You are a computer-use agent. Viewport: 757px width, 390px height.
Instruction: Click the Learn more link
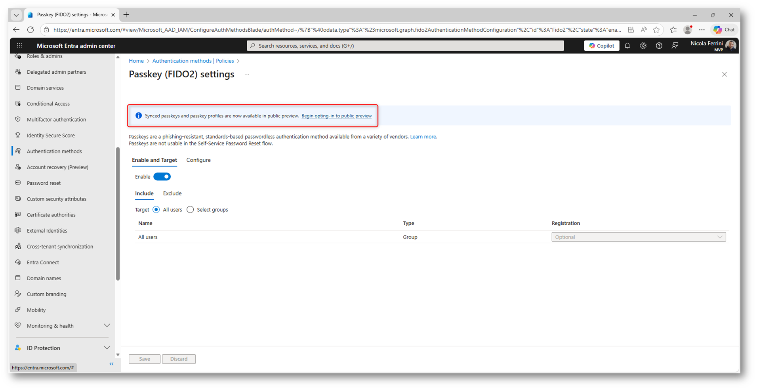click(423, 137)
